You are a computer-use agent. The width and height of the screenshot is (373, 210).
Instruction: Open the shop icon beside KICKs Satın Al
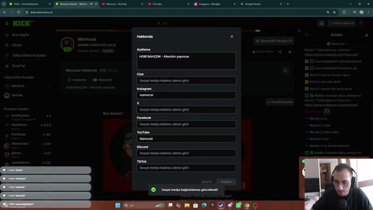(321, 23)
